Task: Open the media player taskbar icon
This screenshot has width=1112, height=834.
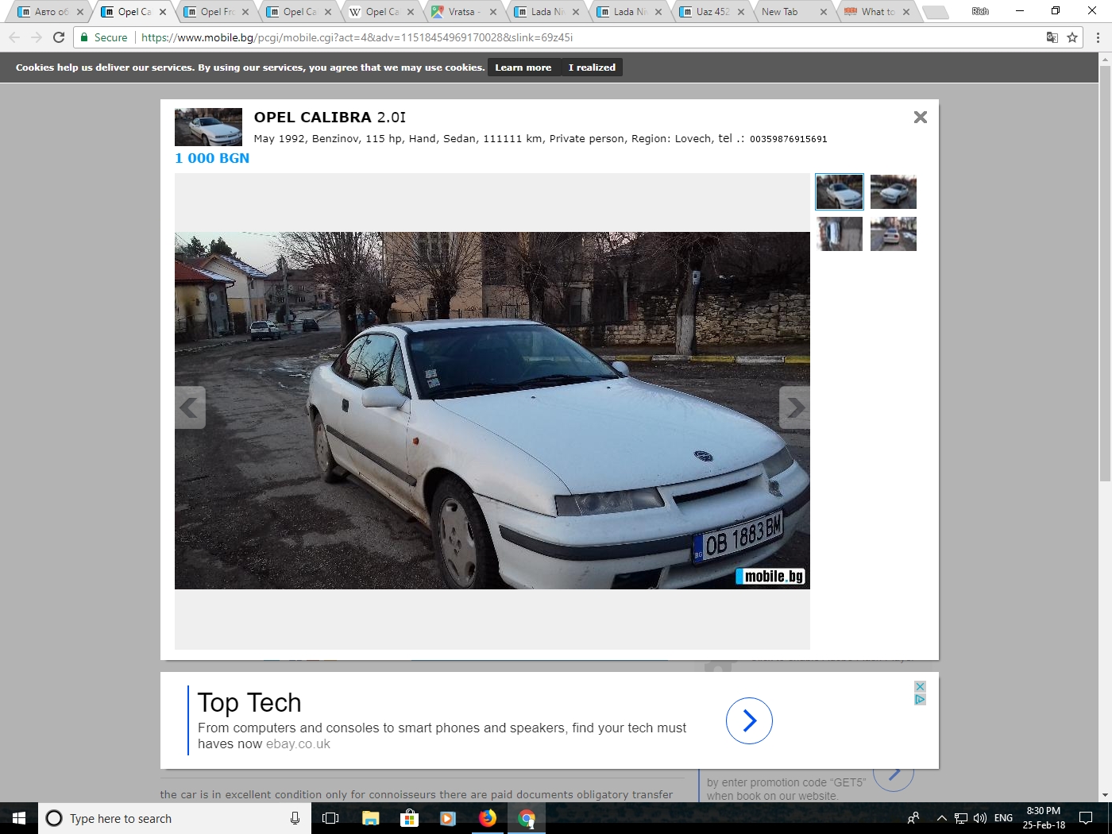Action: click(x=448, y=818)
